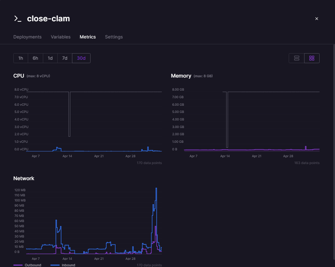Click the Network chart heading
This screenshot has width=335, height=267.
pyautogui.click(x=24, y=178)
